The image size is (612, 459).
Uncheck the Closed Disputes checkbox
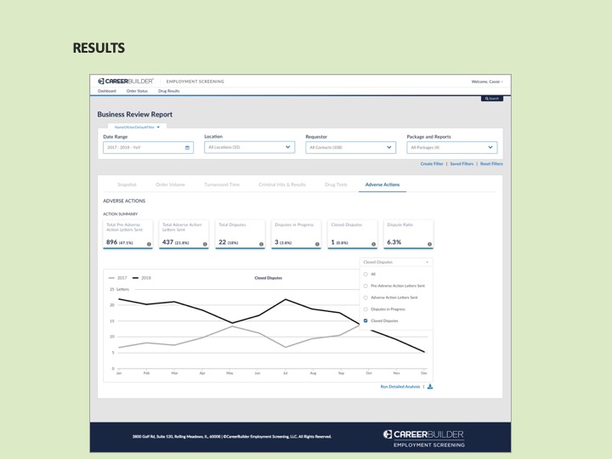[365, 320]
